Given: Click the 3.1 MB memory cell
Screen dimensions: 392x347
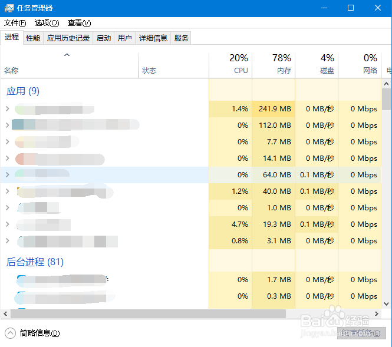Looking at the screenshot, I should pos(274,241).
